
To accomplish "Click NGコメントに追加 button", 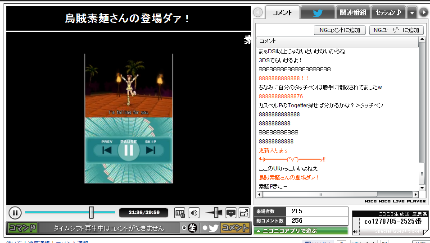I will tap(340, 30).
